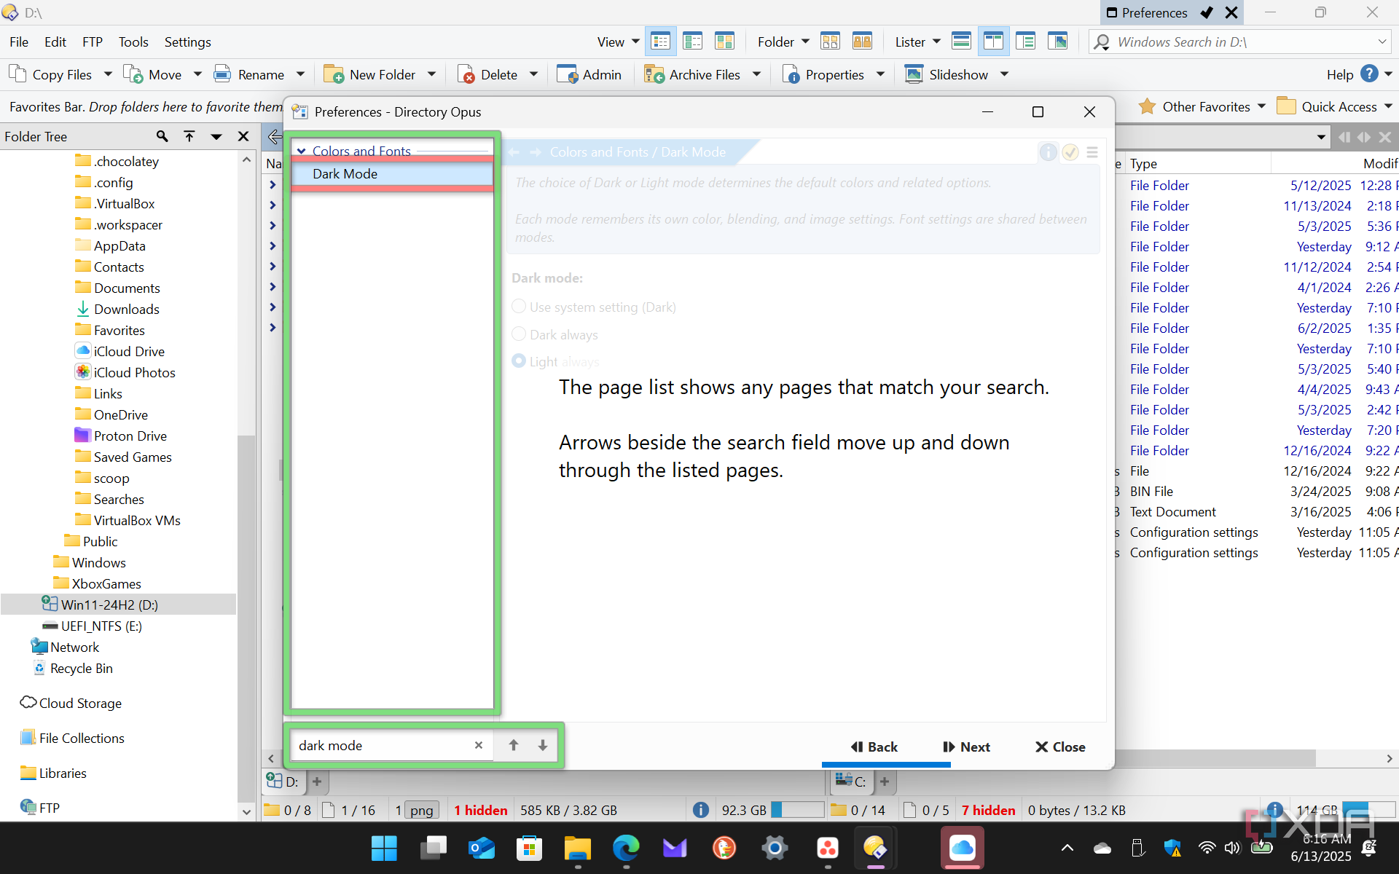Click the Preferences page info icon
The height and width of the screenshot is (874, 1399).
[1049, 152]
